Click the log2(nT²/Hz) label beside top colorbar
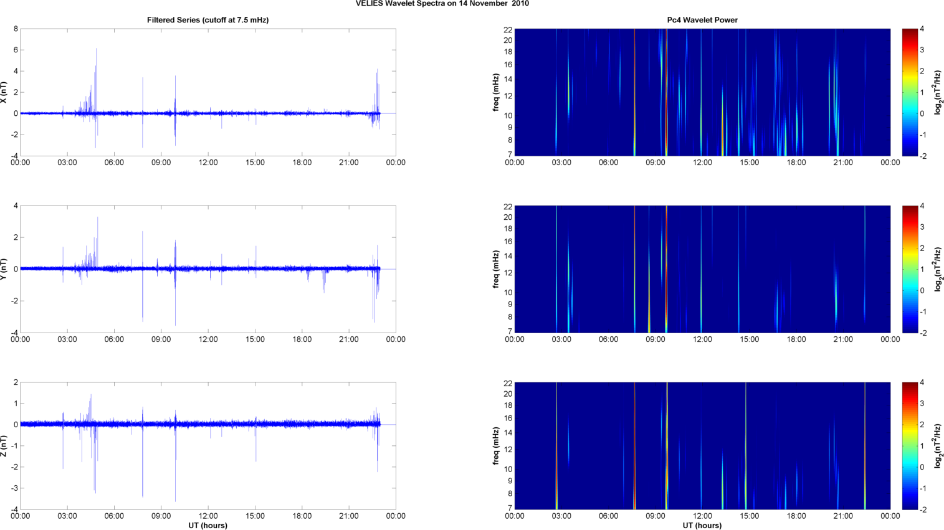Viewport: 944px width, 530px height. (937, 92)
